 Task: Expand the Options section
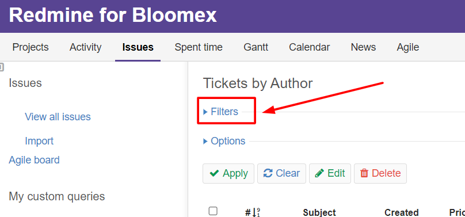(224, 141)
